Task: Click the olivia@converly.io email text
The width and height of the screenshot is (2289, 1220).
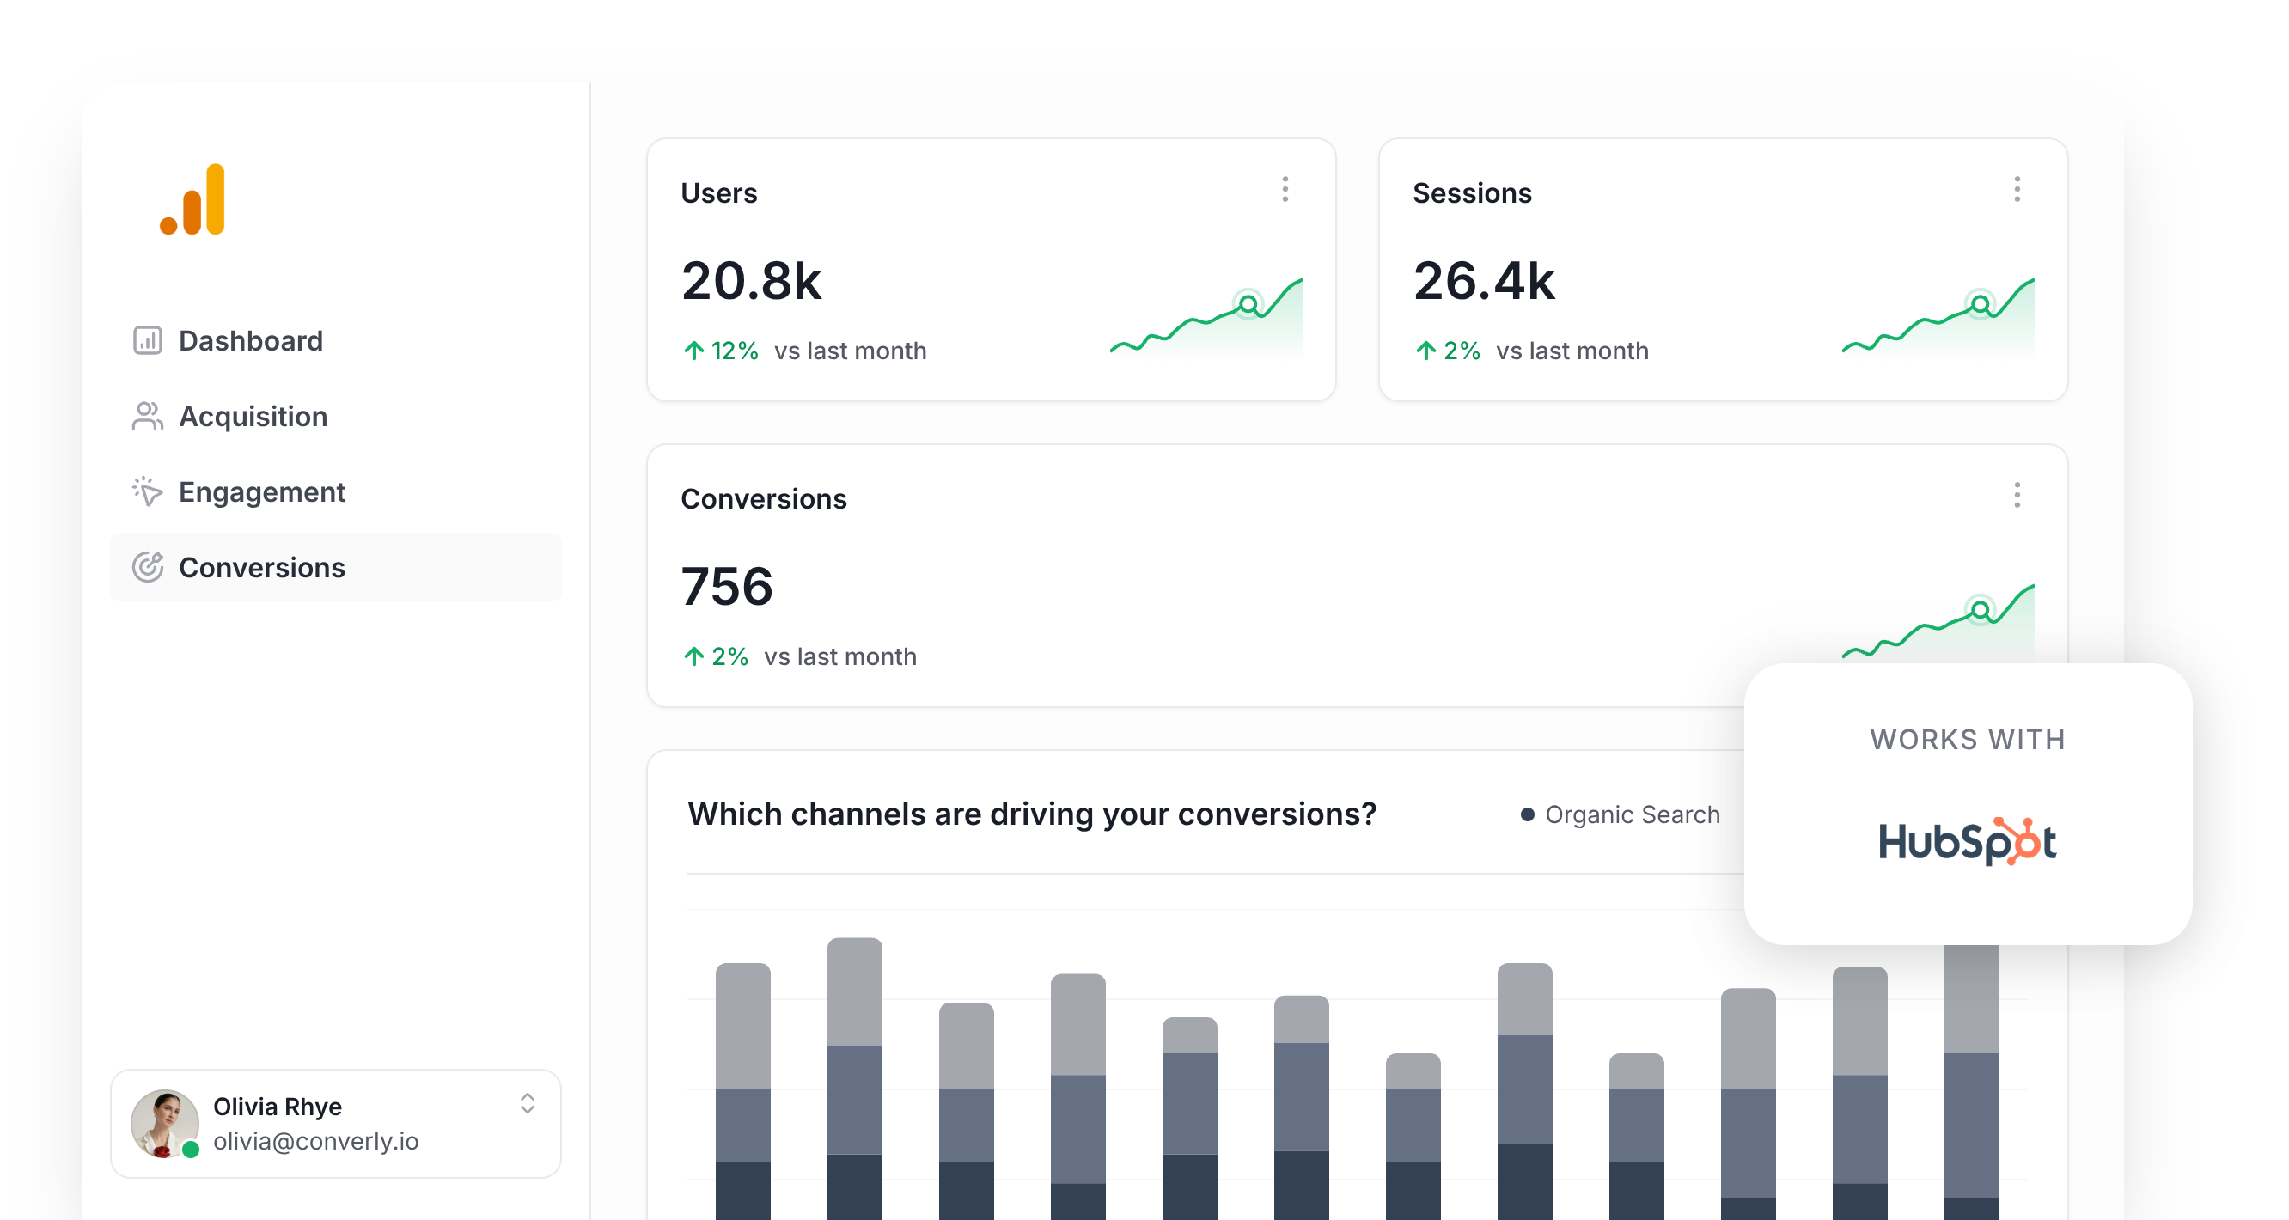Action: [315, 1141]
